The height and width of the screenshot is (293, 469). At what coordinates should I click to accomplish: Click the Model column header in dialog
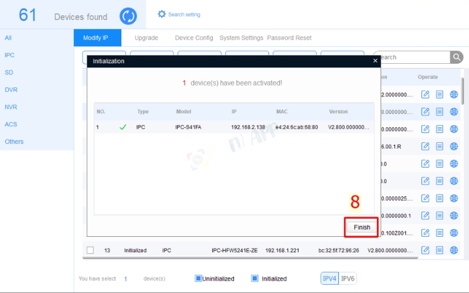[x=183, y=111]
